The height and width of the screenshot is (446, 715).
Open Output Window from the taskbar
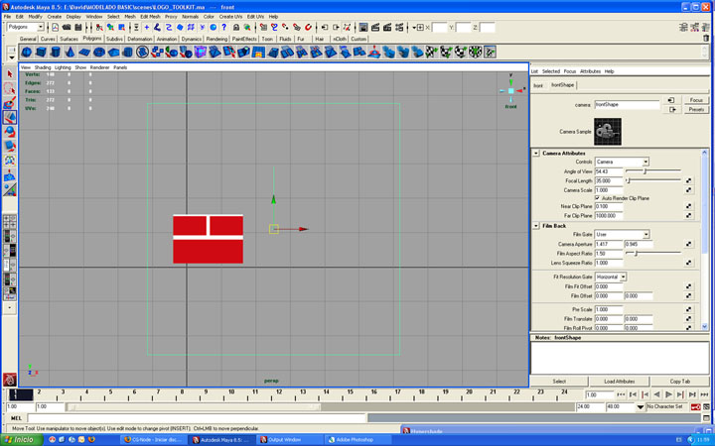click(x=289, y=440)
